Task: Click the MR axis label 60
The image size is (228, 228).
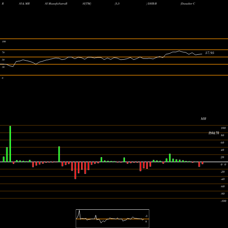Action: [x=222, y=143]
